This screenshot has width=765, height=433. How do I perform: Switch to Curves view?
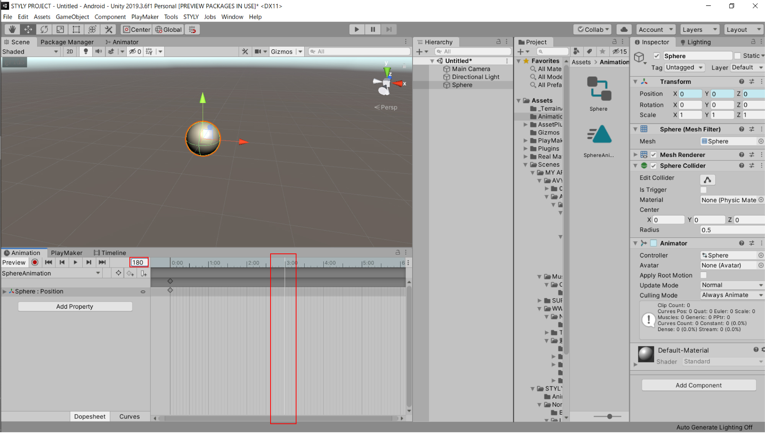[x=129, y=417]
